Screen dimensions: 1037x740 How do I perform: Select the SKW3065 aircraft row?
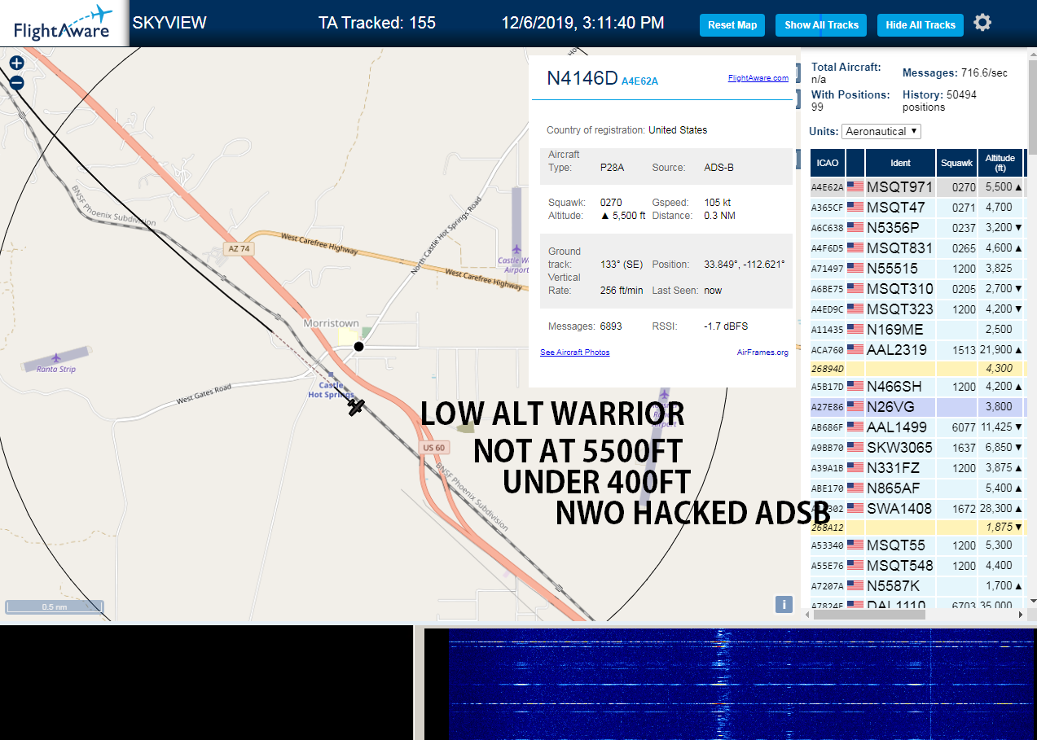[917, 448]
